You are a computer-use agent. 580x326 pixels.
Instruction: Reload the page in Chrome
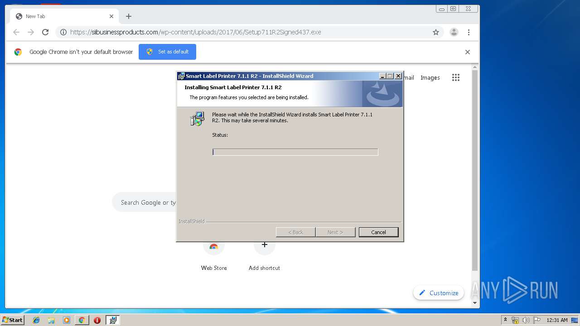point(45,32)
